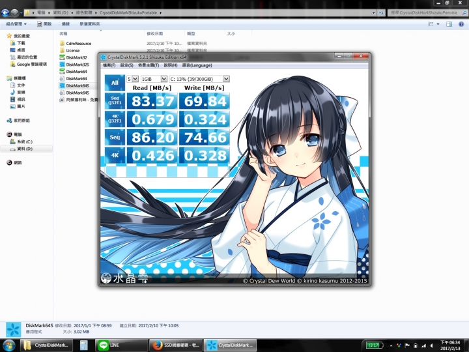Viewport: 469px width, 352px height.
Task: Run the plain 4K benchmark button
Action: (115, 155)
